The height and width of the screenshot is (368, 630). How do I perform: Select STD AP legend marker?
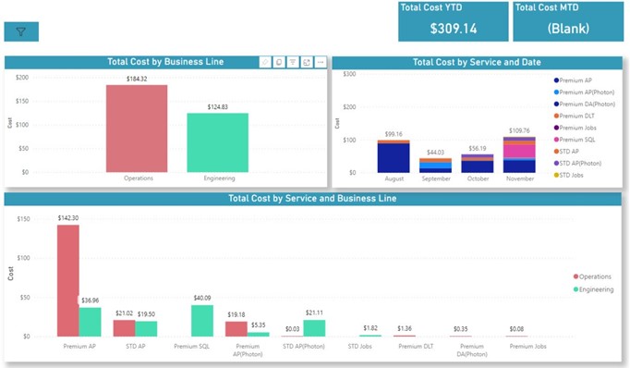556,152
